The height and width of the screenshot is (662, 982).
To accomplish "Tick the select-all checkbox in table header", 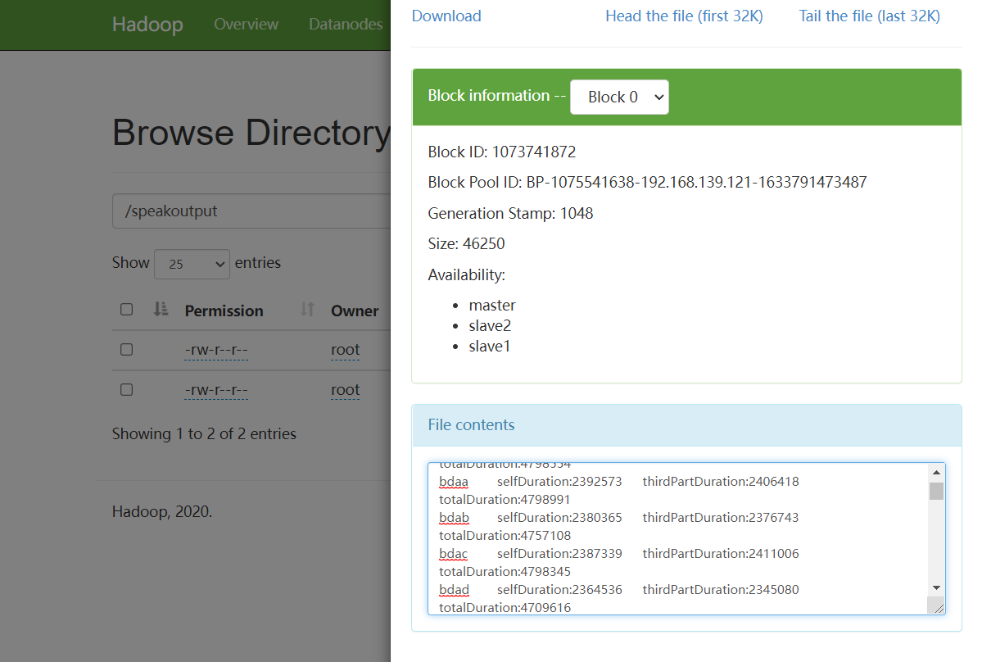I will [126, 310].
